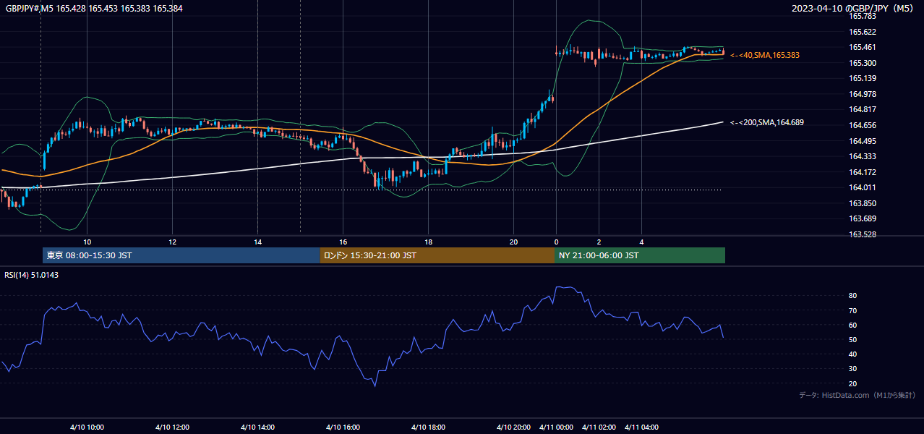
Task: Click the '4/11 00:00' date label
Action: pos(556,427)
